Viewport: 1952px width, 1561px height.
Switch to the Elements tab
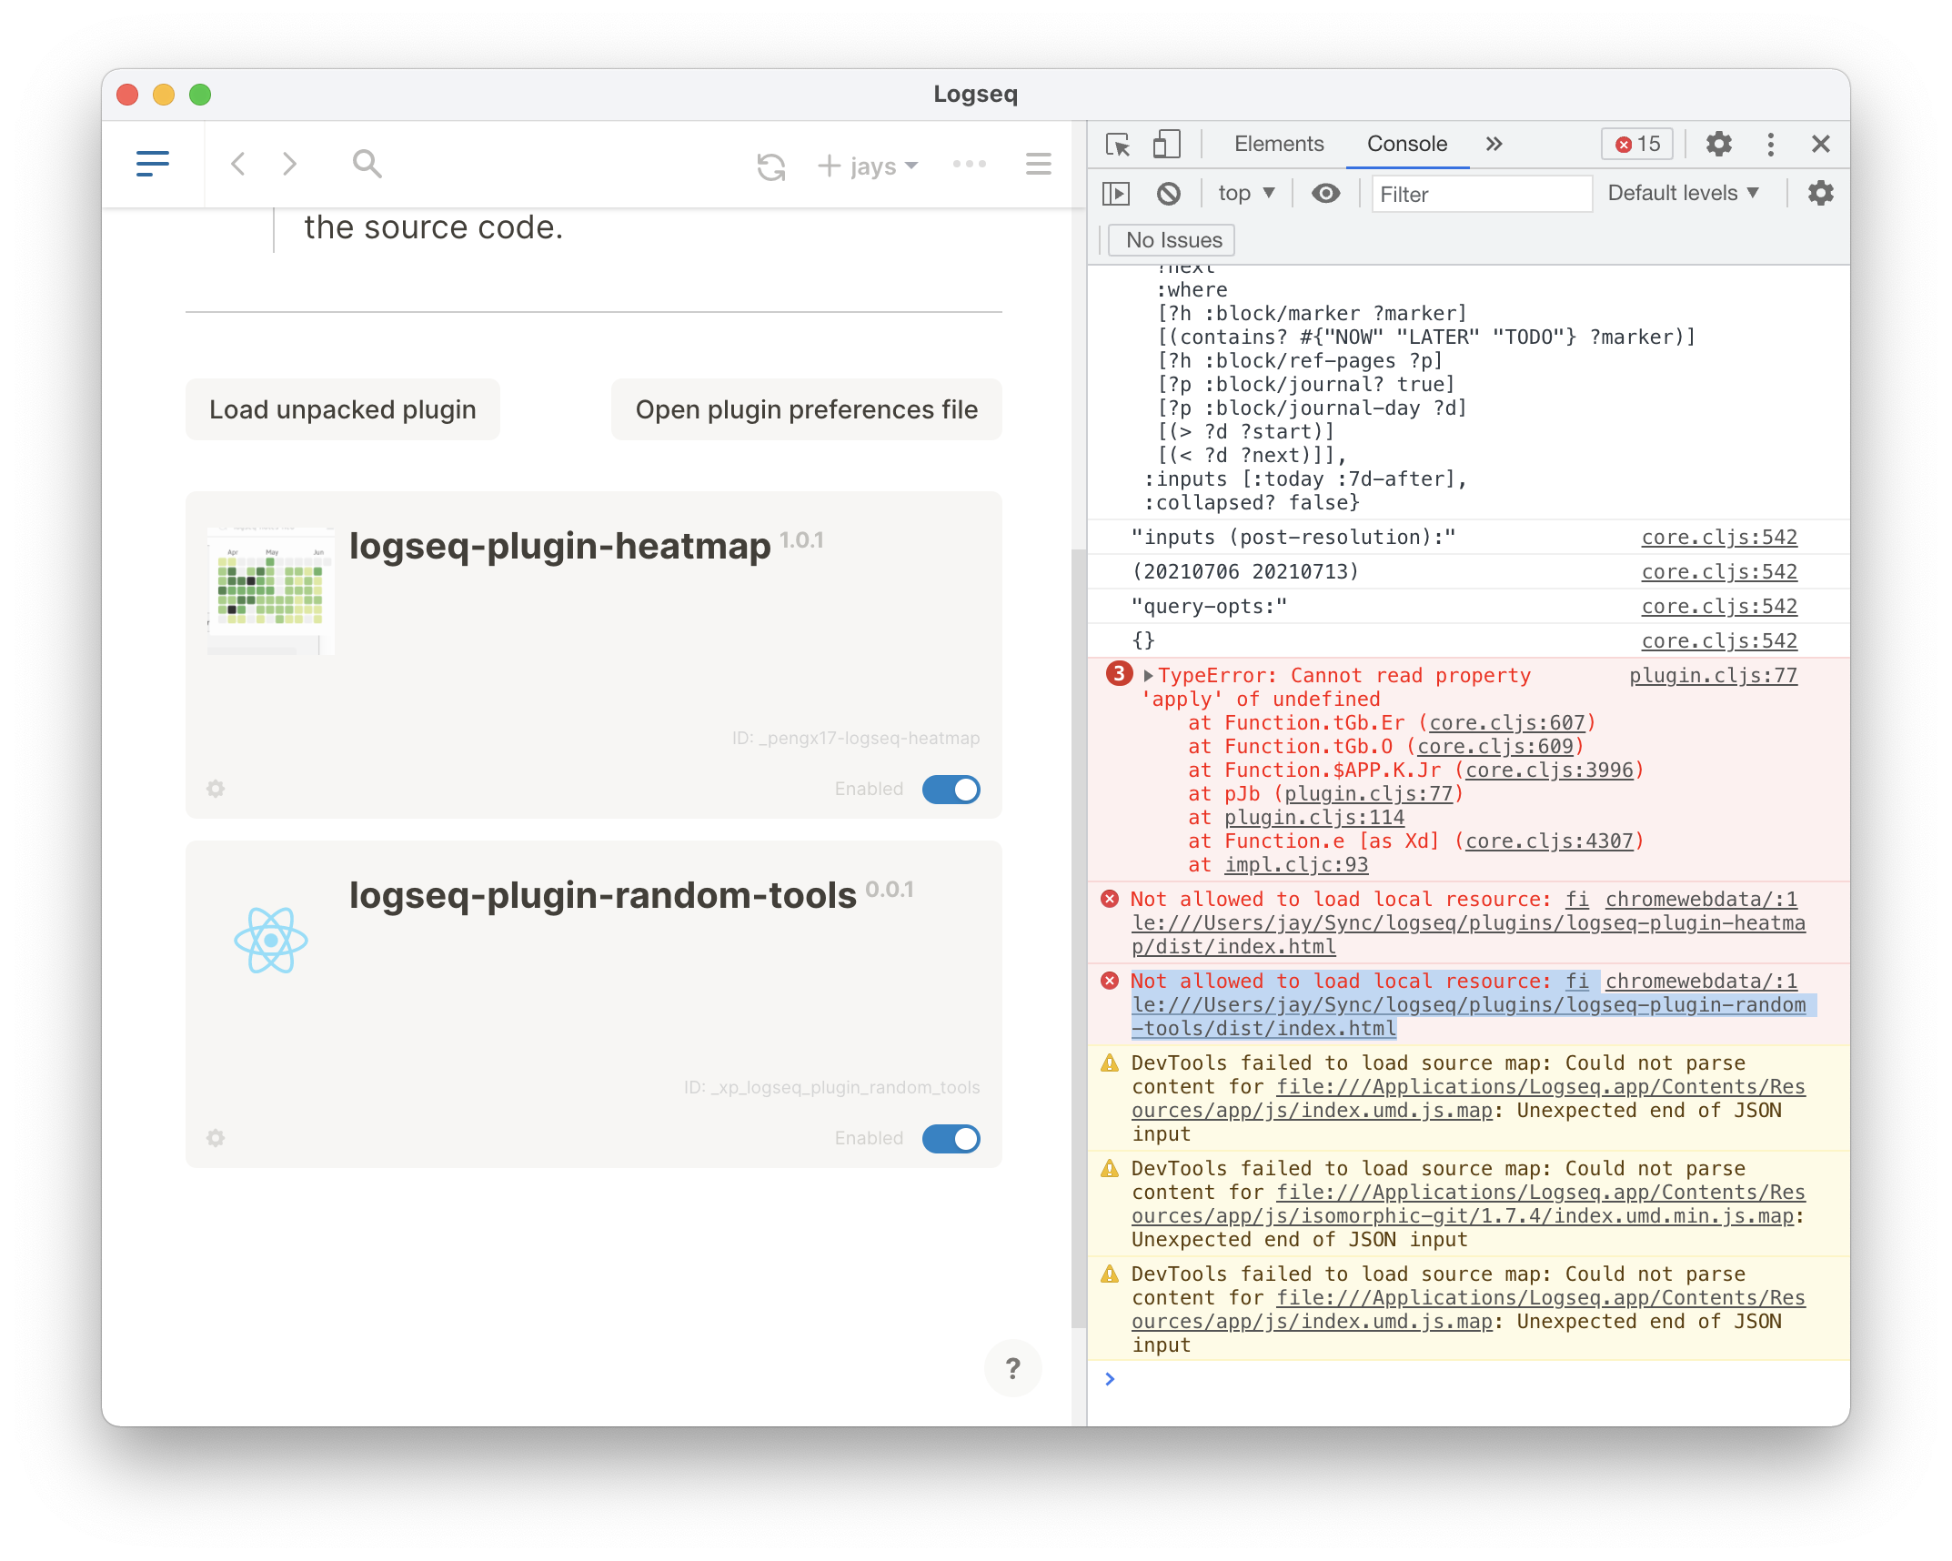point(1278,144)
